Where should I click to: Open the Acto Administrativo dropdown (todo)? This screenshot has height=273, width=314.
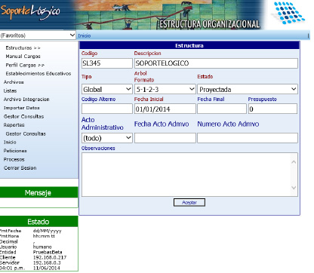107,138
